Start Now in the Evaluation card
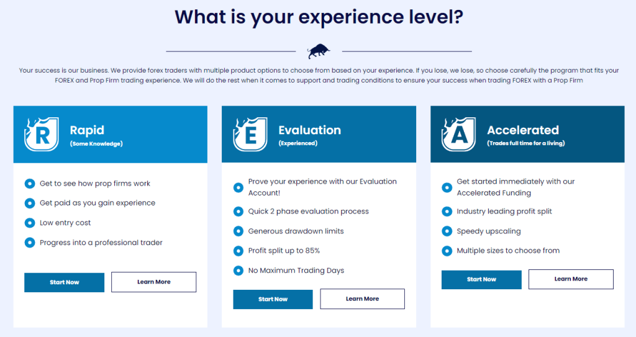636x337 pixels. 273,299
